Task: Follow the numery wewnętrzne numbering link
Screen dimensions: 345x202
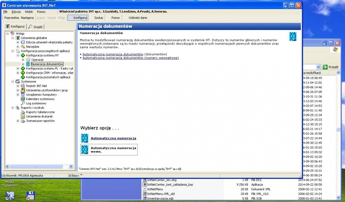Action: 131,58
